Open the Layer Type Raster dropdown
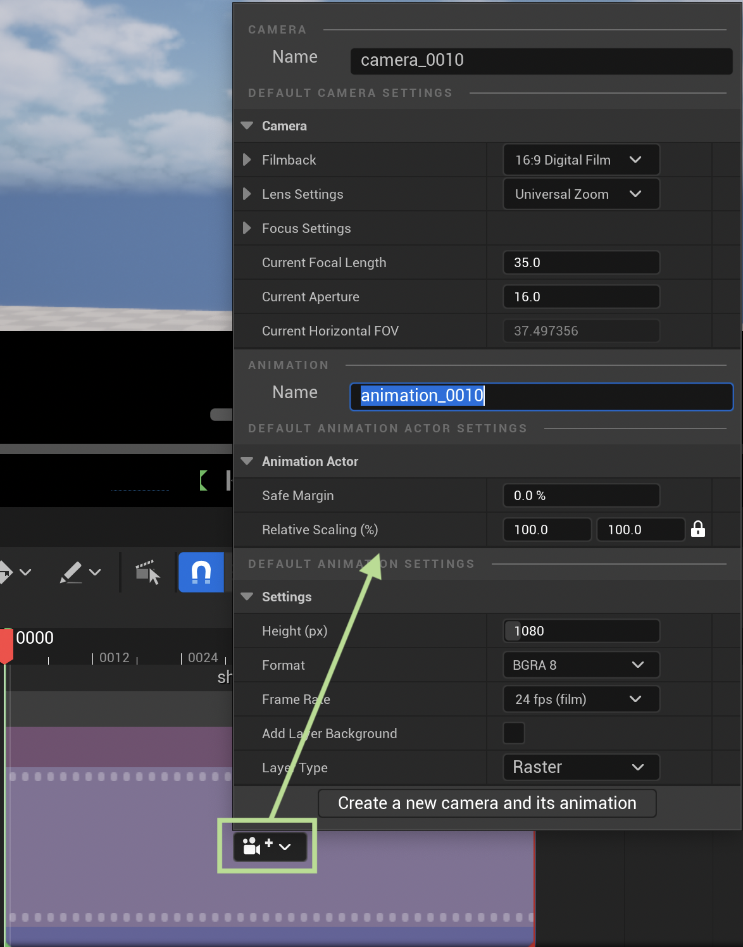The height and width of the screenshot is (947, 743). click(580, 767)
